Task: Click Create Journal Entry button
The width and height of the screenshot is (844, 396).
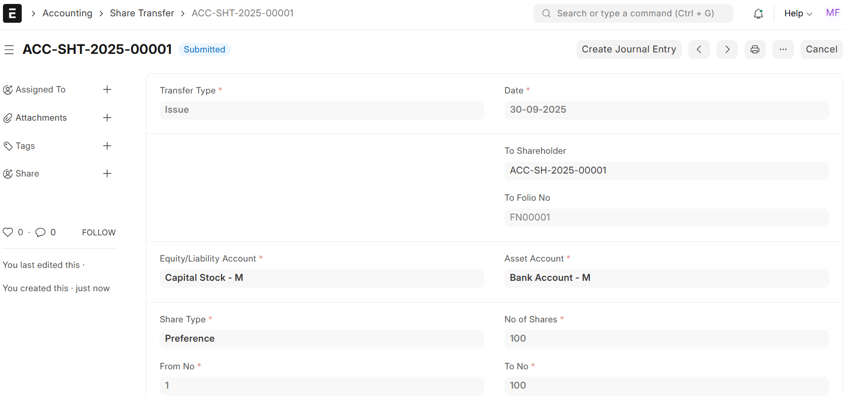Action: tap(629, 49)
